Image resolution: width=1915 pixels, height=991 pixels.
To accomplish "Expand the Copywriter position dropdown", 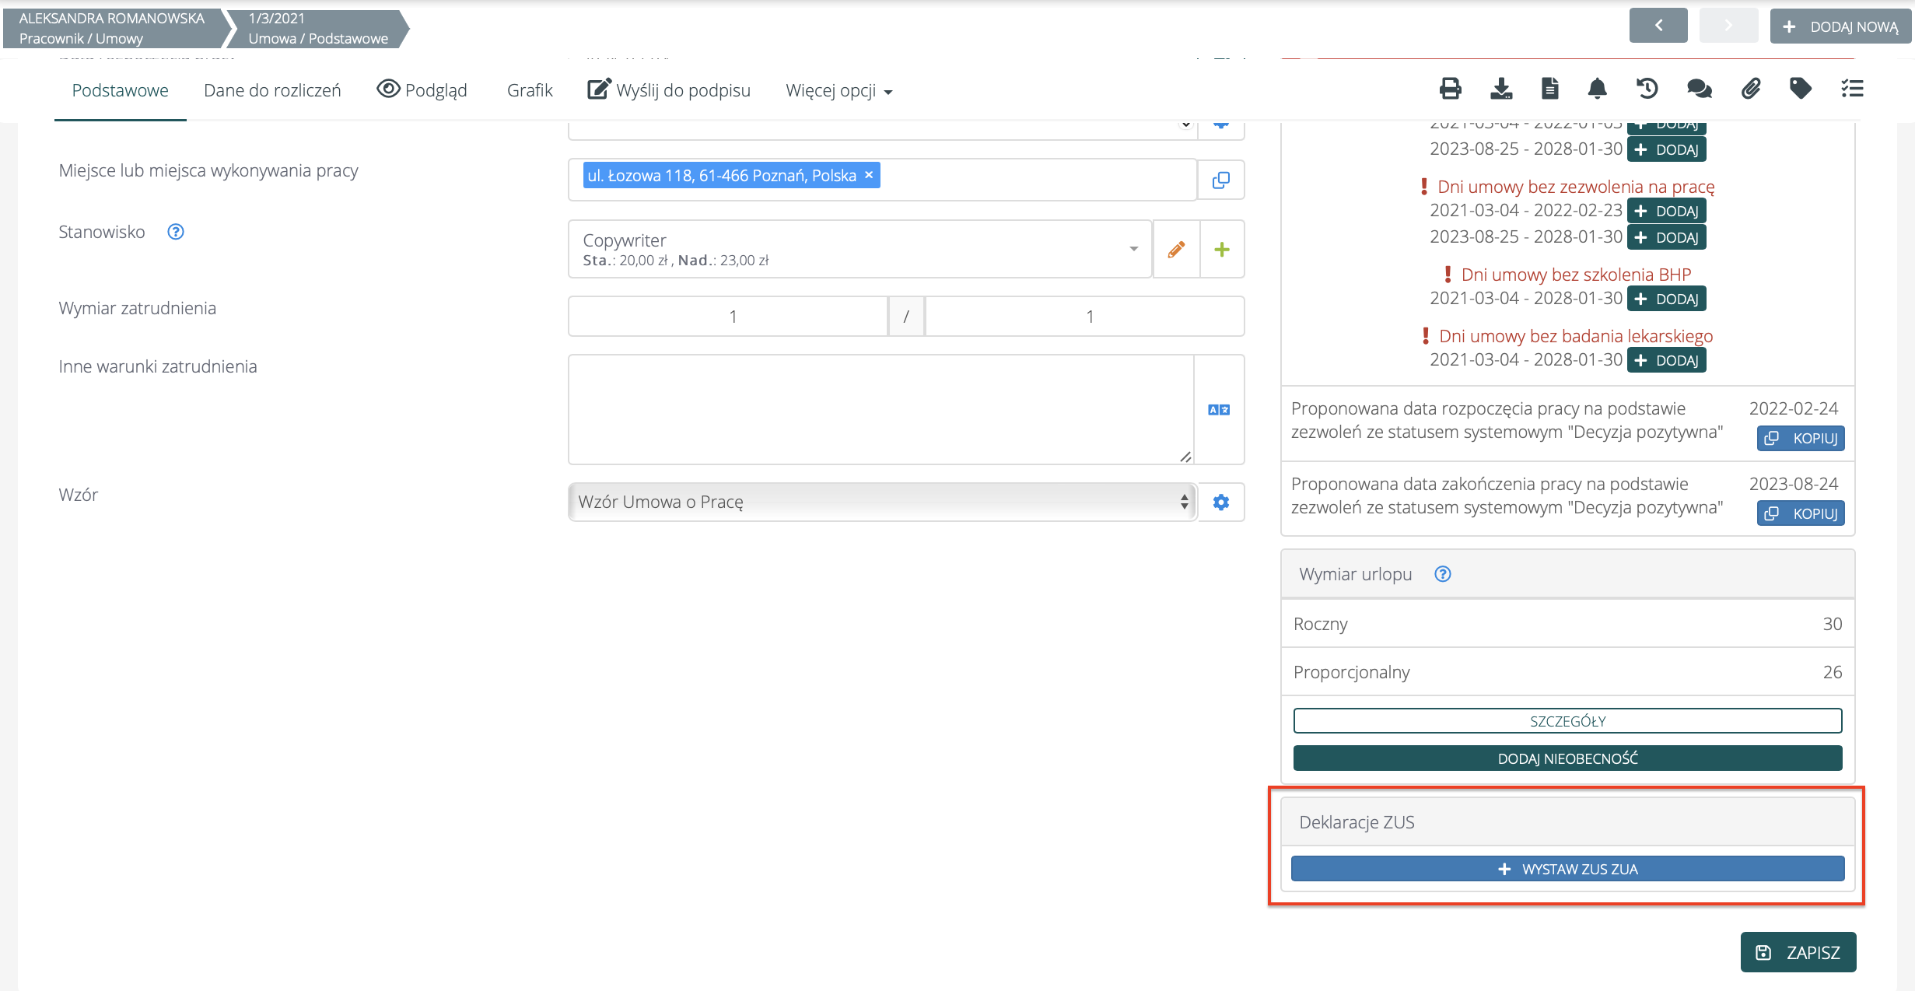I will [x=1133, y=249].
